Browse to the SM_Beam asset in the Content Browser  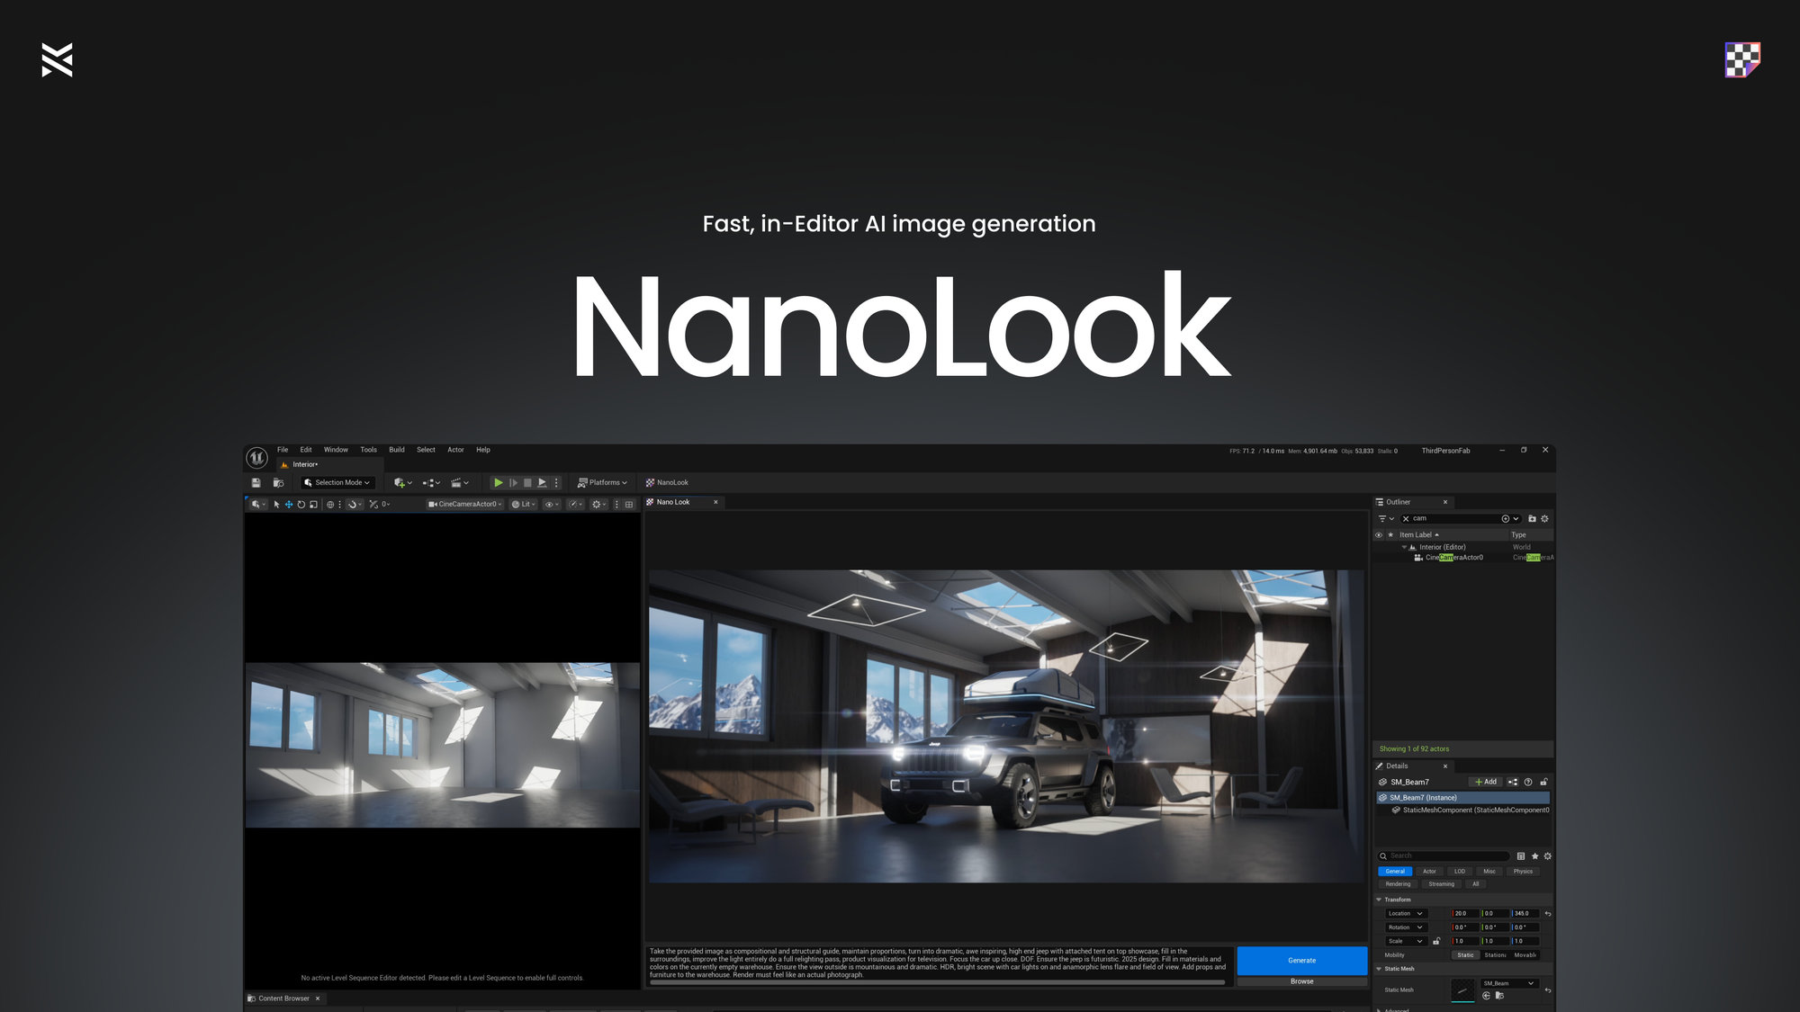(1499, 996)
